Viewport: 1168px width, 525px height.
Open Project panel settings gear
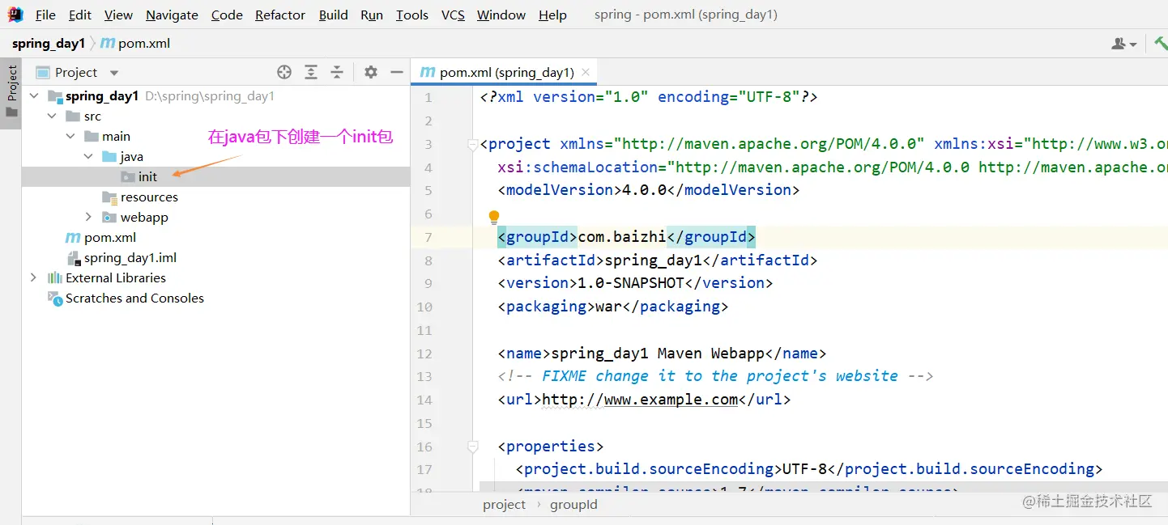click(x=371, y=72)
